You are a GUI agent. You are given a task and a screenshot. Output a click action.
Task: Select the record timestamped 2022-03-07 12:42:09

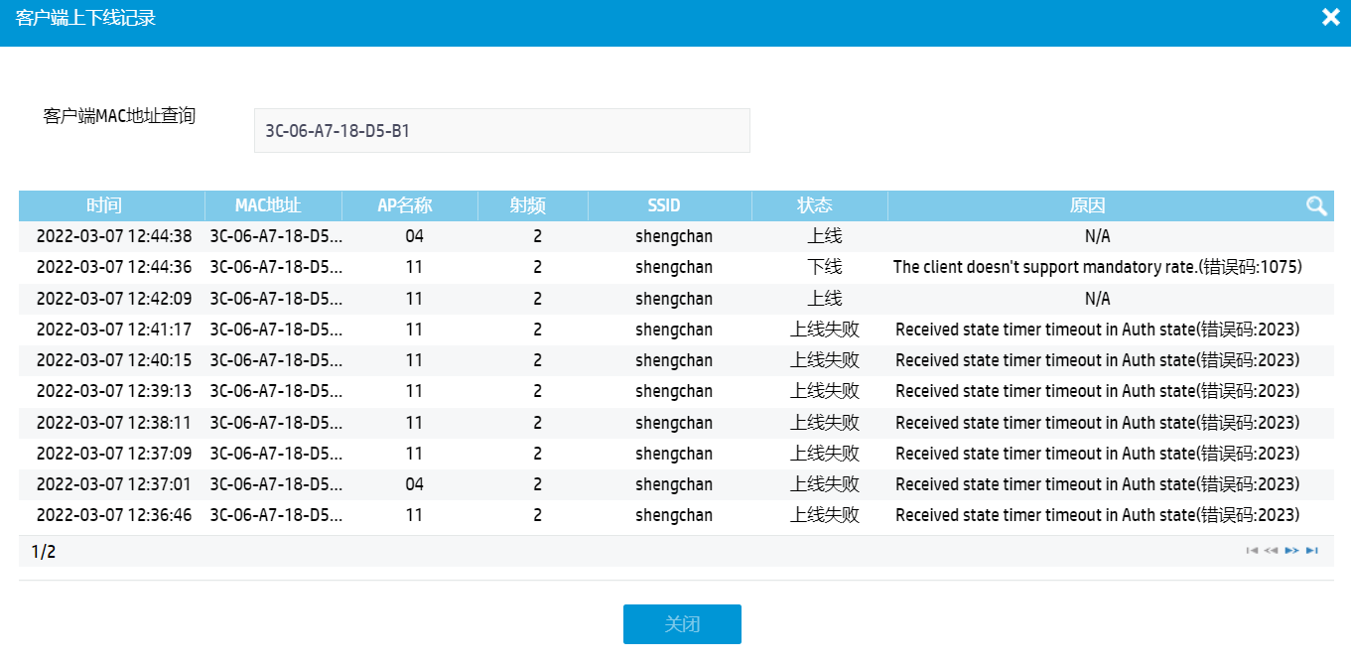(676, 299)
